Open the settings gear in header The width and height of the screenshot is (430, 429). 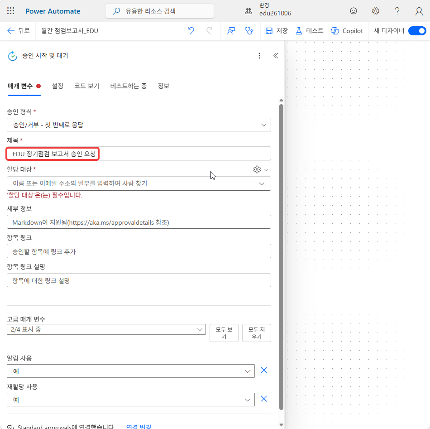coord(375,11)
